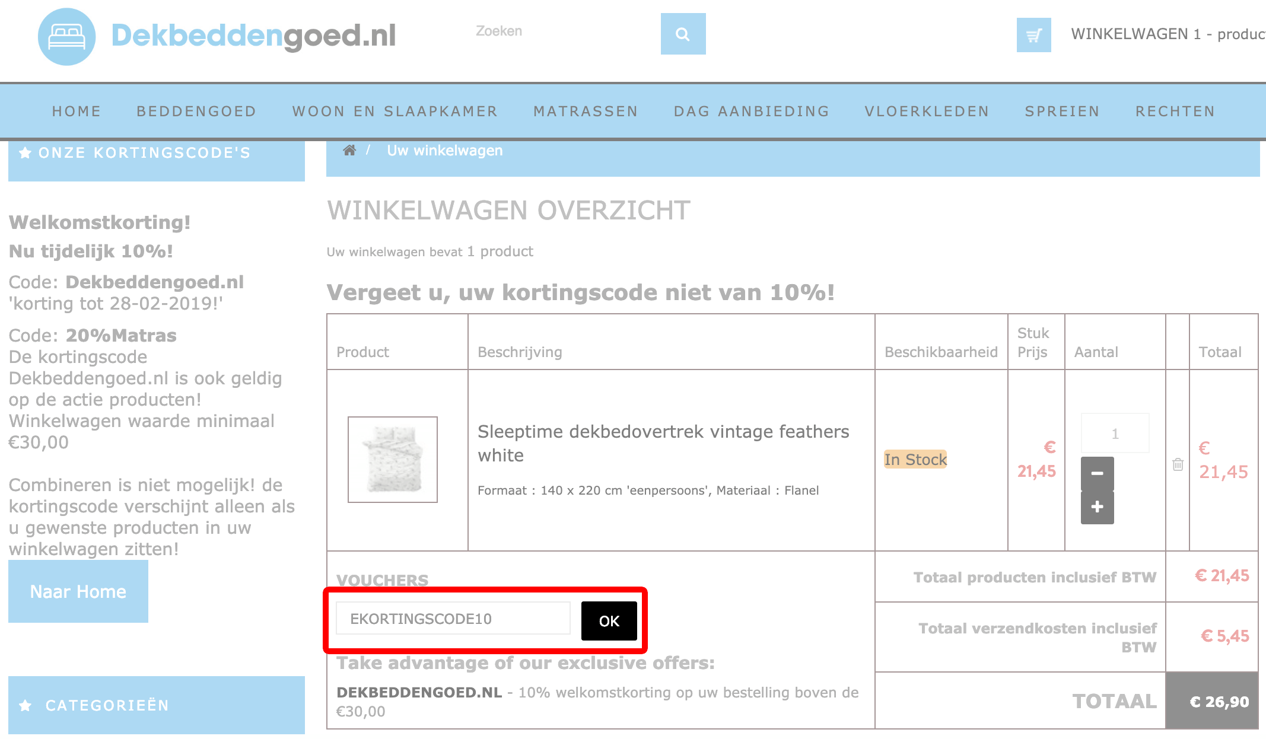Open the WOON EN SLAAPKAMER menu
The height and width of the screenshot is (739, 1266).
coord(395,112)
